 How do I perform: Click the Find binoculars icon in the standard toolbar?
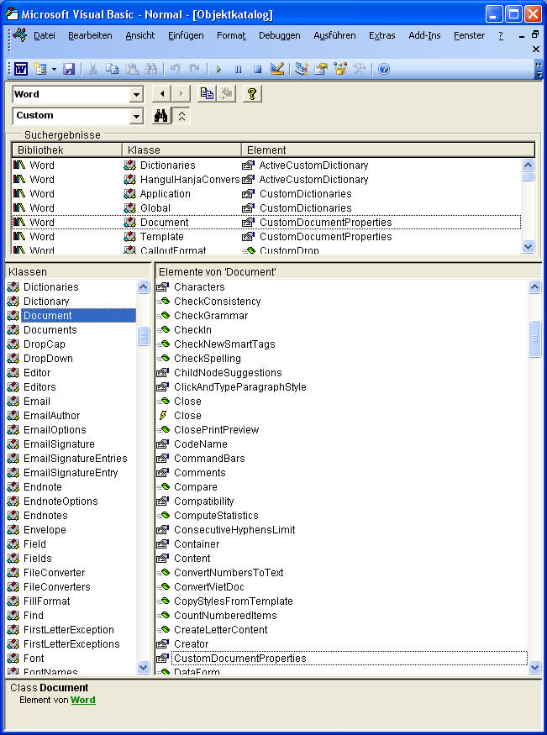tap(151, 70)
